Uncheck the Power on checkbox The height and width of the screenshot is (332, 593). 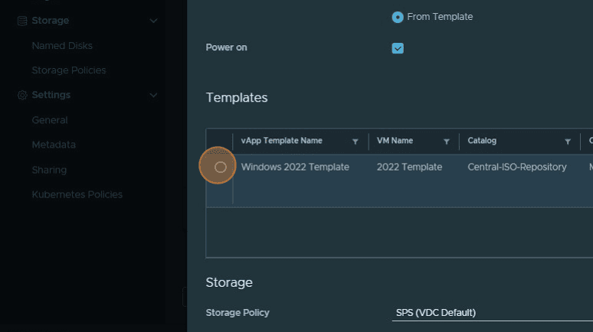tap(398, 48)
